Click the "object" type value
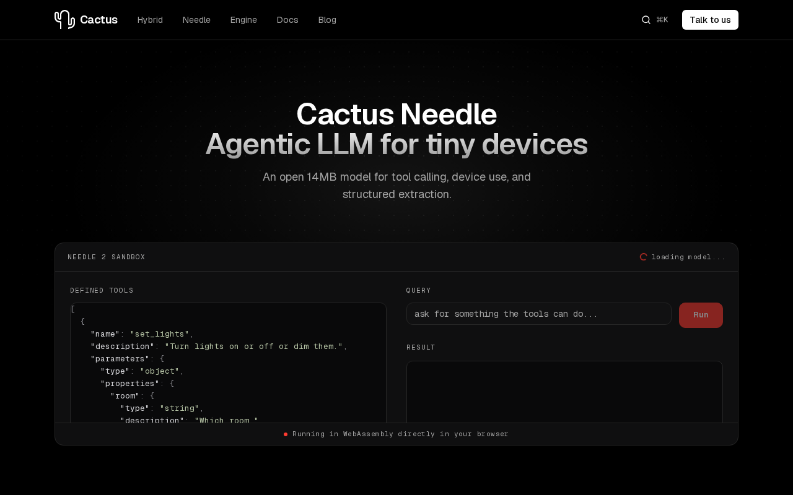Screen dimensions: 793x495 tap(159, 371)
